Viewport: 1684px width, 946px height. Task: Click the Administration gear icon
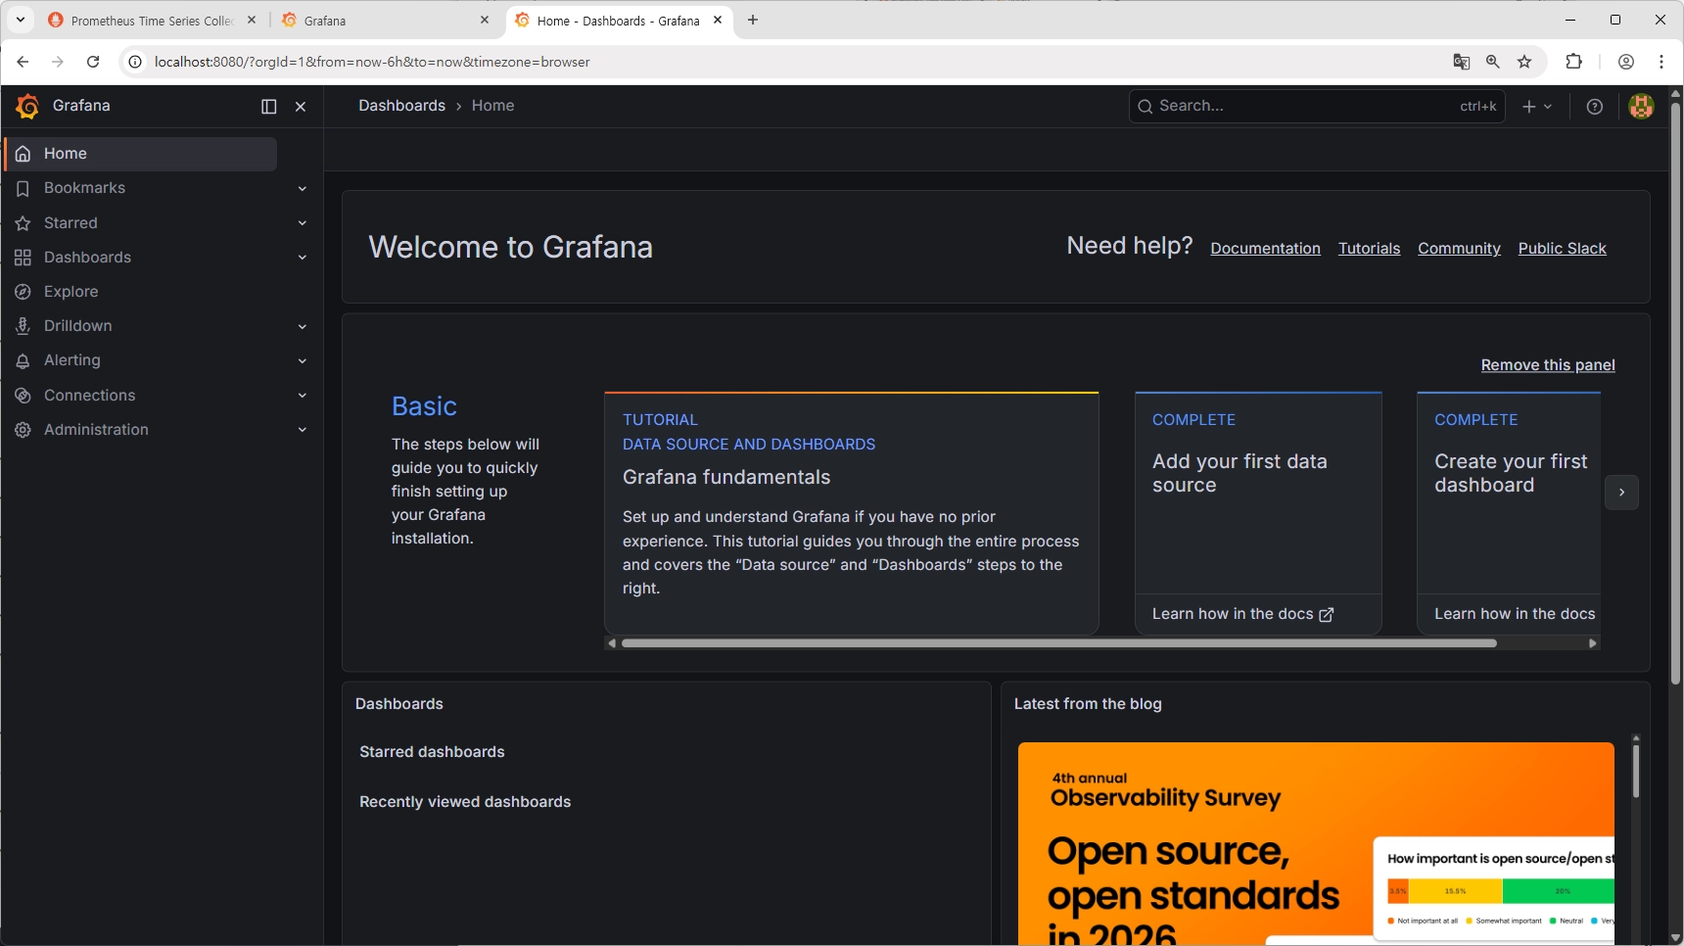click(23, 430)
